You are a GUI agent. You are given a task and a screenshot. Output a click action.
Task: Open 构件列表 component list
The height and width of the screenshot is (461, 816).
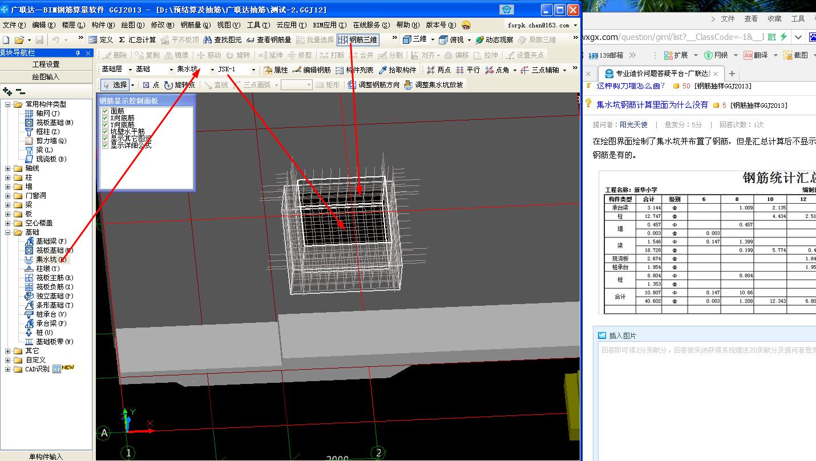[x=354, y=70]
